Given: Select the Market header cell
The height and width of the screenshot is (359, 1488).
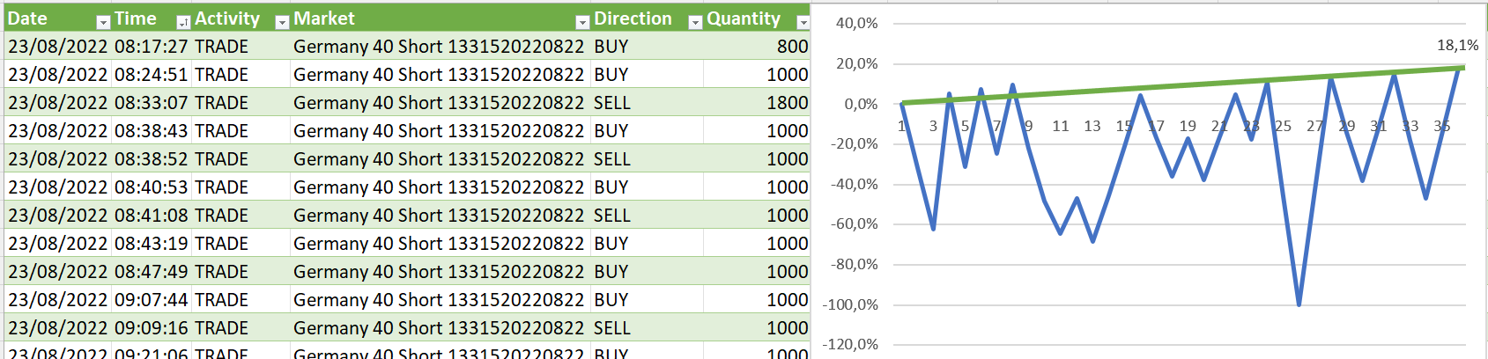Looking at the screenshot, I should [432, 18].
